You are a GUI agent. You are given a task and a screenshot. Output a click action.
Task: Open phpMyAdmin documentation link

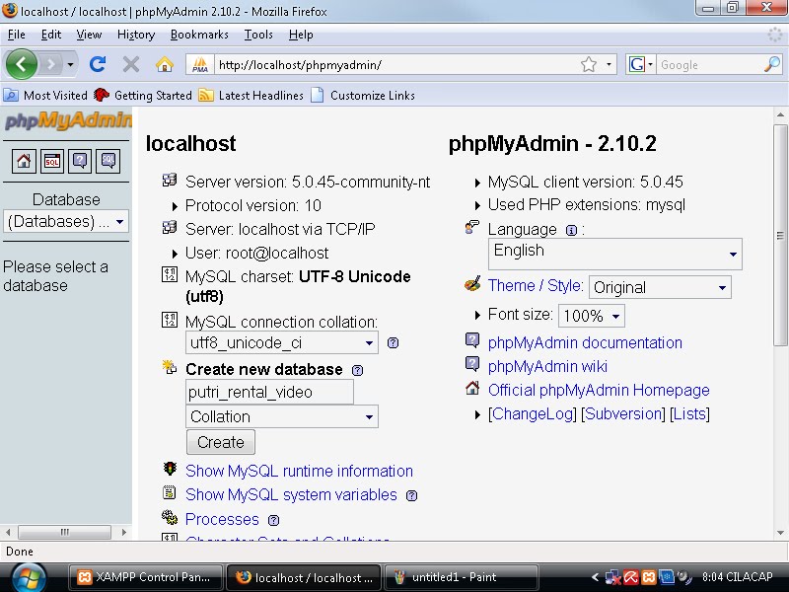click(585, 342)
